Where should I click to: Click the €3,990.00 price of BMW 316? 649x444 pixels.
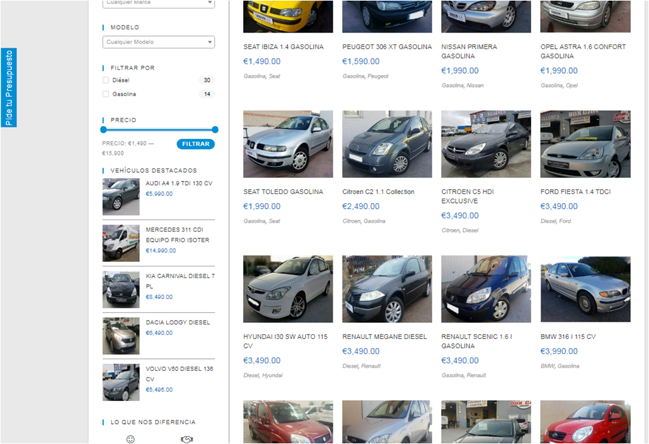(x=559, y=351)
